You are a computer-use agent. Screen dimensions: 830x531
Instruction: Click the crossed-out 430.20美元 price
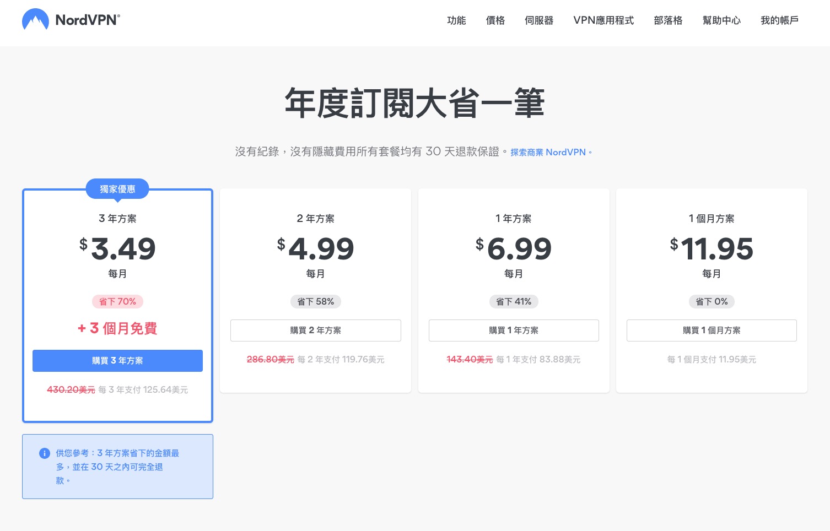(x=71, y=390)
